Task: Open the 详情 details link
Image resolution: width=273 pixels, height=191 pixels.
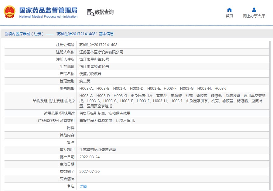Action: (83, 186)
